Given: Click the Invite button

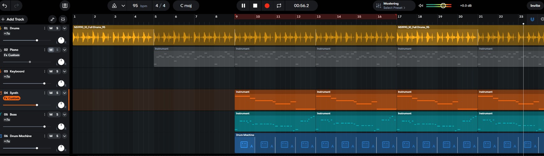Looking at the screenshot, I should 535,6.
